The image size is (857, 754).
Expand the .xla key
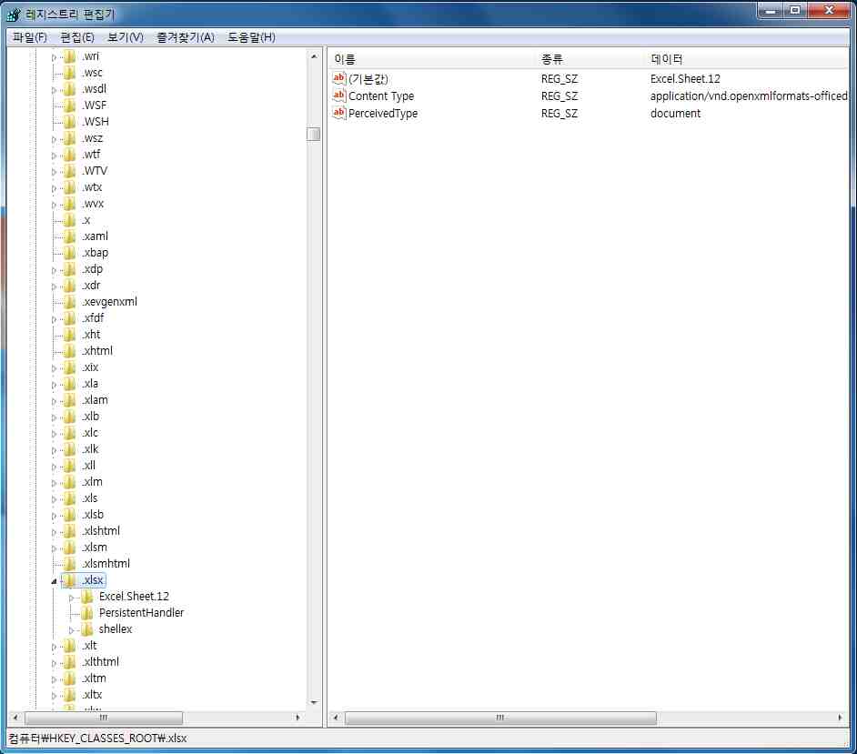54,385
